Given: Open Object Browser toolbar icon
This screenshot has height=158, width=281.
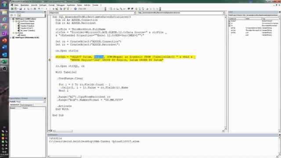Looking at the screenshot, I should coord(68,9).
